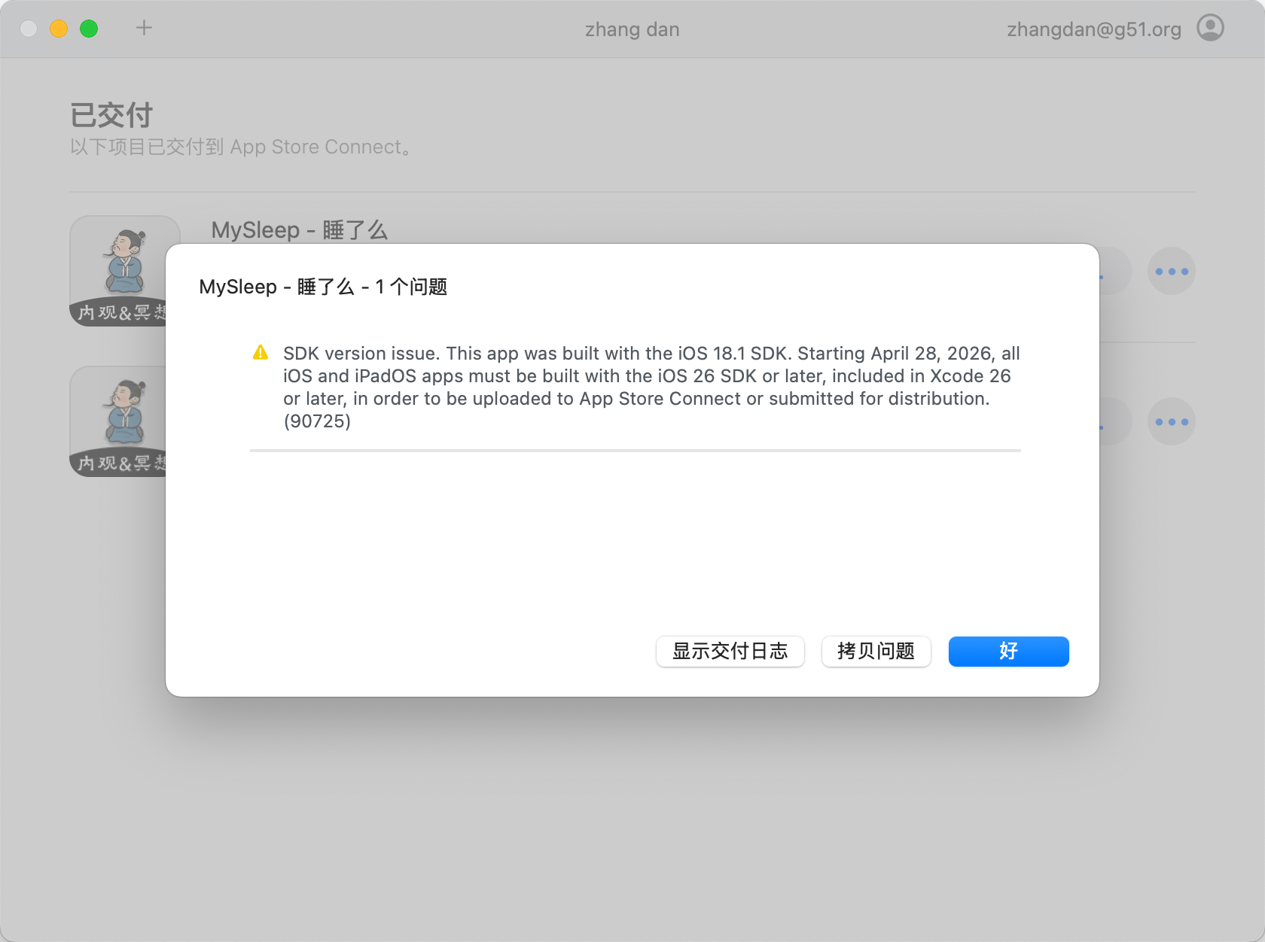Confirm the dialog with the 好 button
Viewport: 1265px width, 942px height.
[1008, 652]
